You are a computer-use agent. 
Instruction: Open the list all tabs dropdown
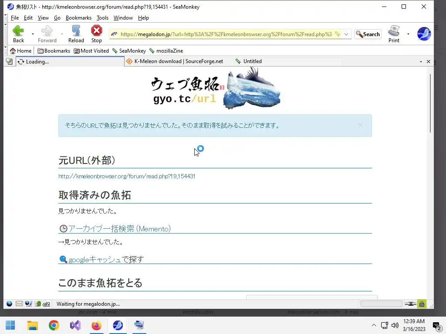(x=421, y=62)
